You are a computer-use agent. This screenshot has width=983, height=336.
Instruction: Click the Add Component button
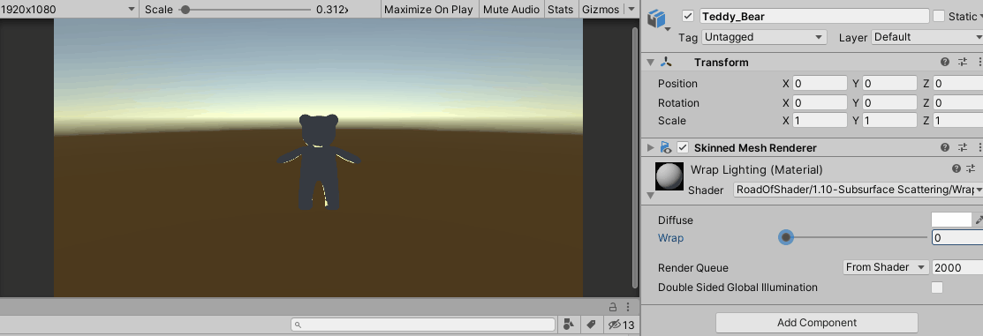(x=817, y=323)
